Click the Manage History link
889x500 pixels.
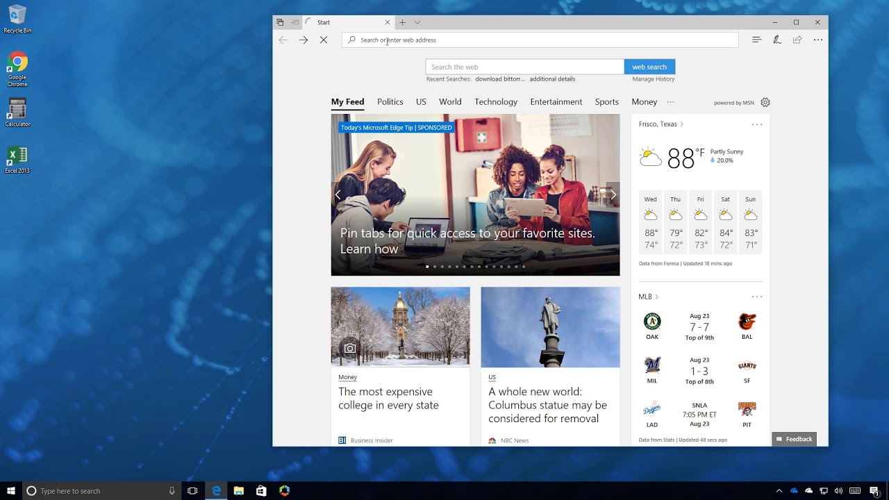(x=653, y=79)
